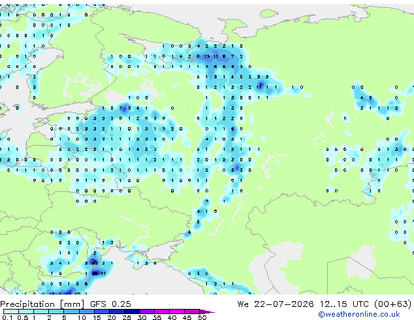Select the 5–10 mm legend swatch
Image resolution: width=414 pixels, height=320 pixels.
pyautogui.click(x=71, y=312)
